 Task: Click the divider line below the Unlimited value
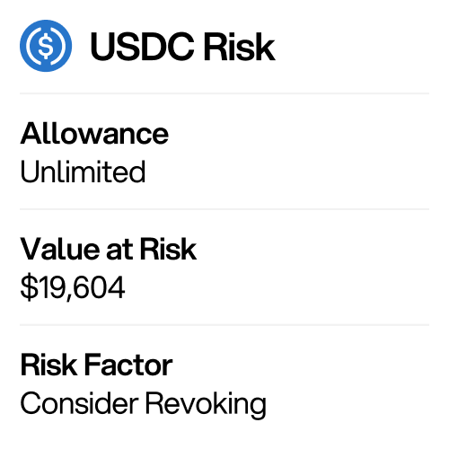224,209
